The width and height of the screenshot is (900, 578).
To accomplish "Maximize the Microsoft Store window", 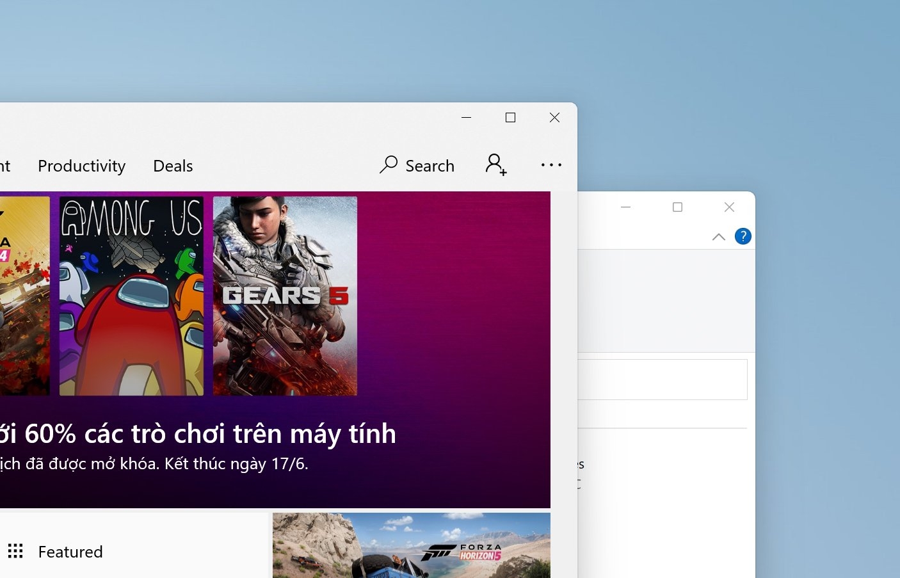I will point(510,118).
